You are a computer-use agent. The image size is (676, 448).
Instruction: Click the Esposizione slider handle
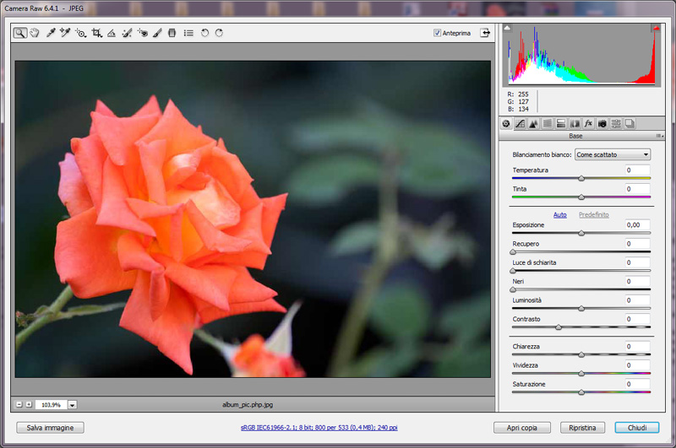click(581, 233)
